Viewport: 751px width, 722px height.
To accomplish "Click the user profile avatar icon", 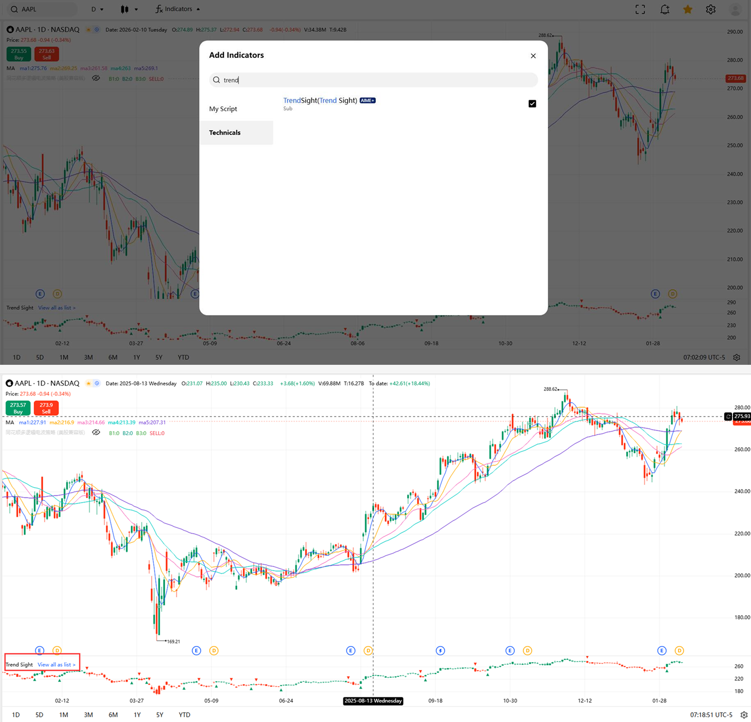I will 735,9.
